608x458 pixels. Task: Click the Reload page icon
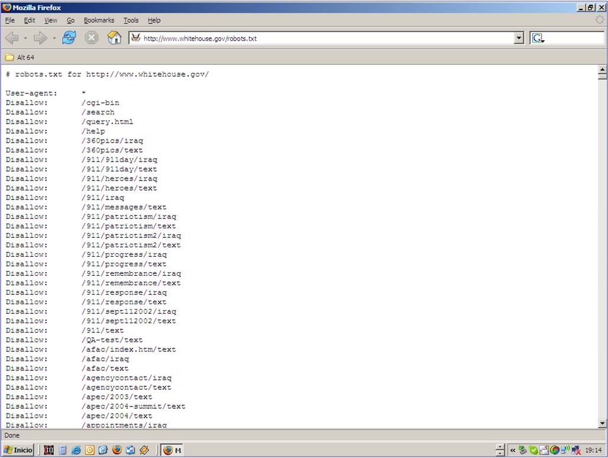tap(69, 37)
